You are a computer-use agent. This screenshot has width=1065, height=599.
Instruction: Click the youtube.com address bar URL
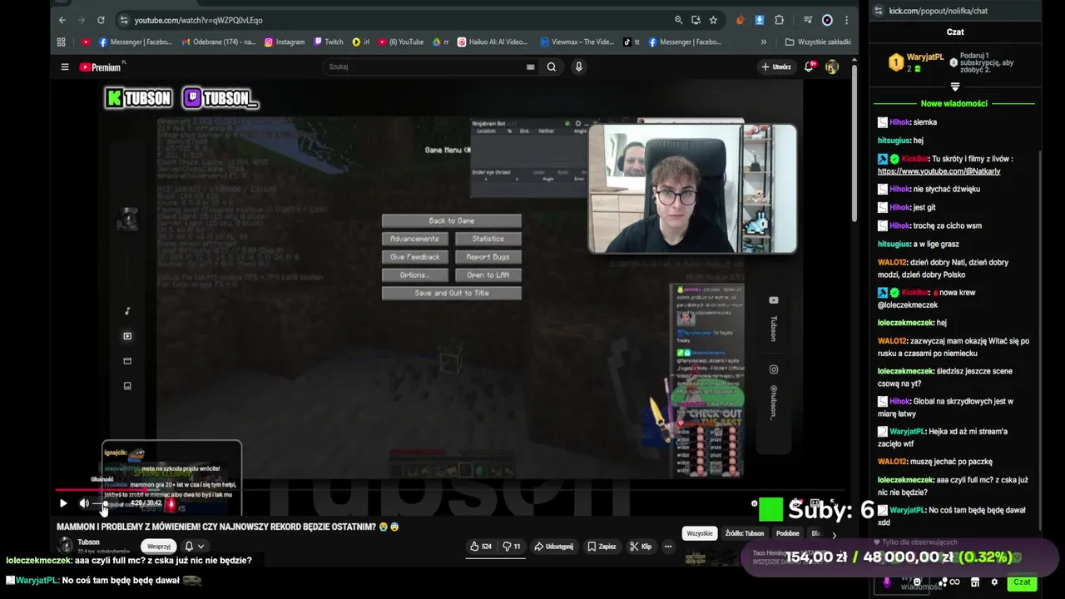pos(198,20)
